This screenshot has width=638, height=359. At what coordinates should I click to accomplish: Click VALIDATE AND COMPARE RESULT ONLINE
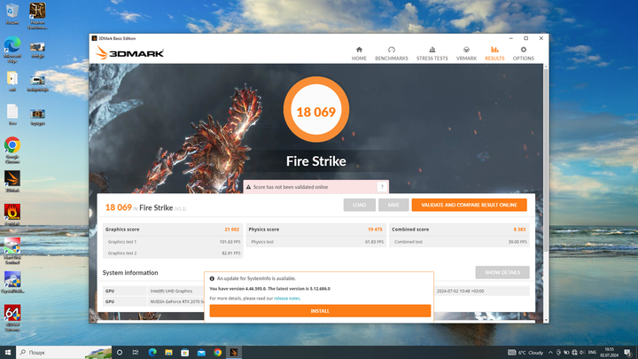click(x=469, y=205)
